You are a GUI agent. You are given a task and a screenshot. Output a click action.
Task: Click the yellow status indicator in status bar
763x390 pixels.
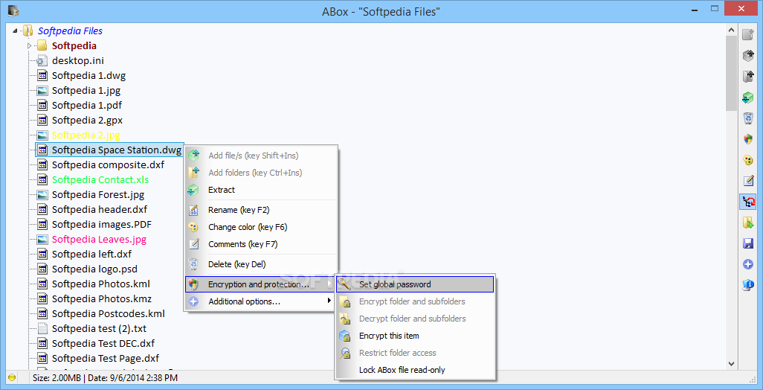(12, 377)
